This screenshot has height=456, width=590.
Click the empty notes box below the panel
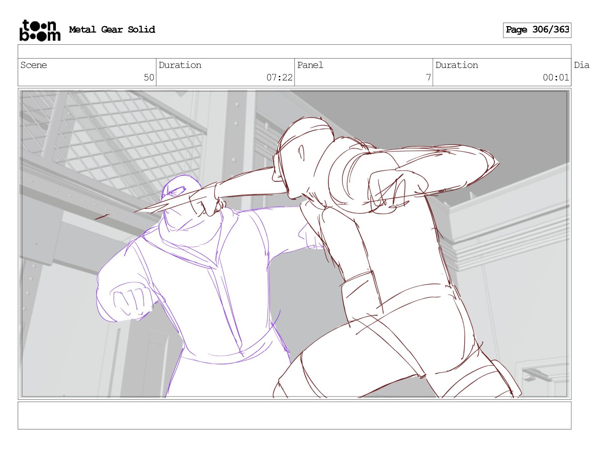pyautogui.click(x=294, y=416)
